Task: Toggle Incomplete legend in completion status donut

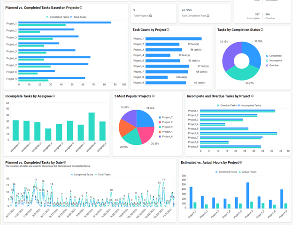Action: [274, 60]
